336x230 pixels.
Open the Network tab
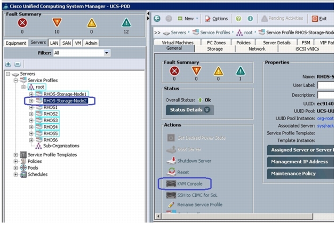tap(257, 49)
